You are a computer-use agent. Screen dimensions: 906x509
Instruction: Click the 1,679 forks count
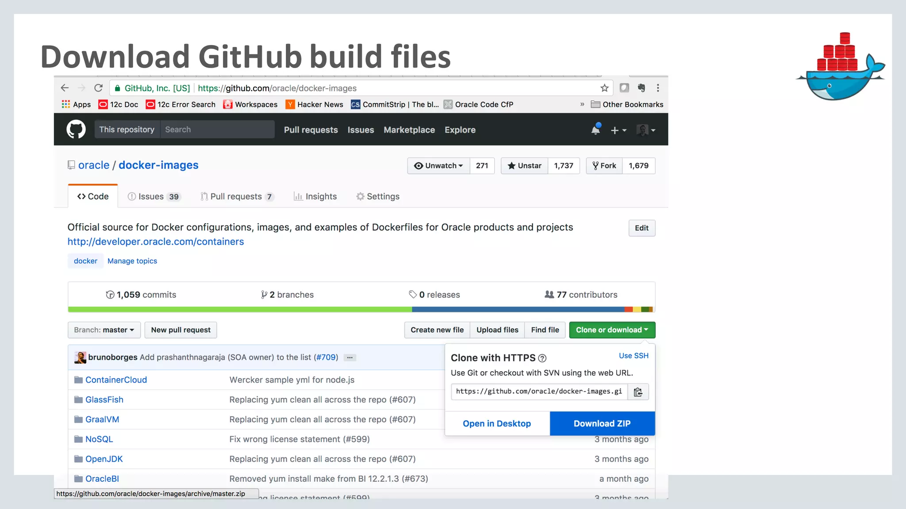pyautogui.click(x=639, y=166)
